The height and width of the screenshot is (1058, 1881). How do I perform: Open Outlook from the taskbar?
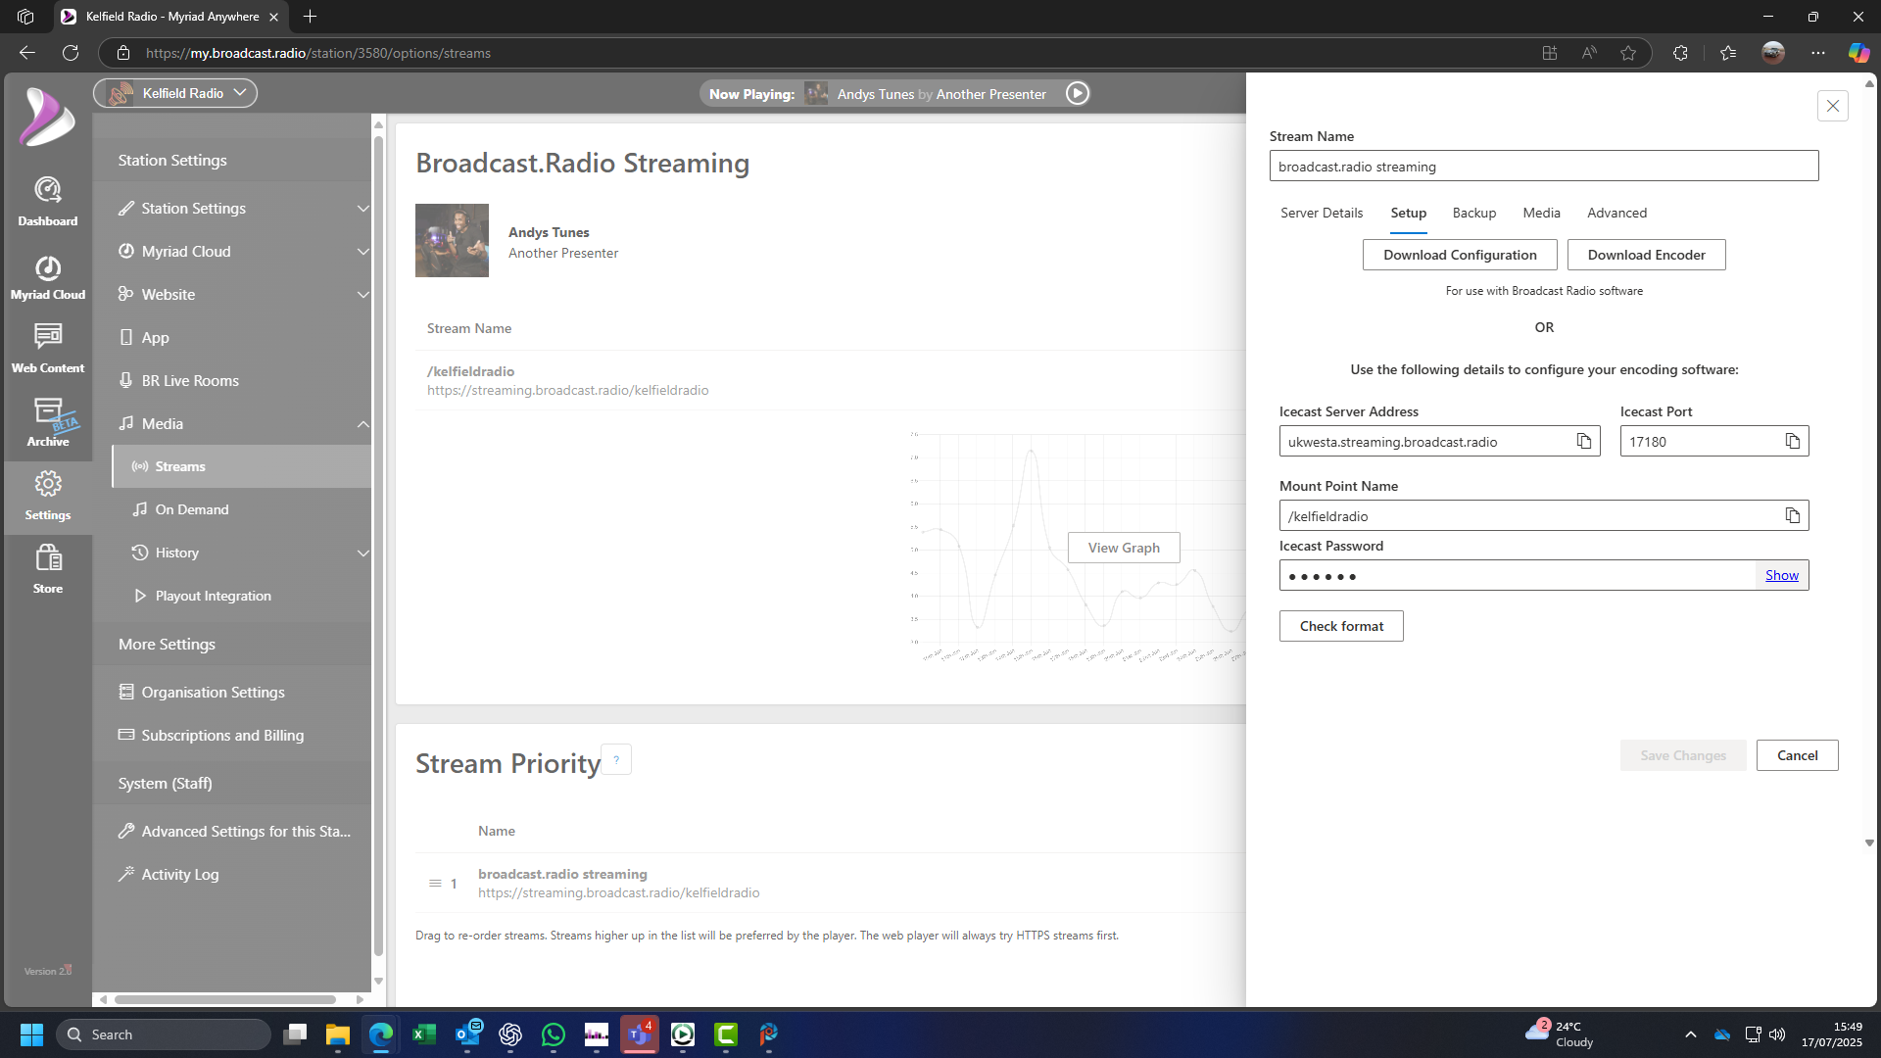[x=467, y=1034]
